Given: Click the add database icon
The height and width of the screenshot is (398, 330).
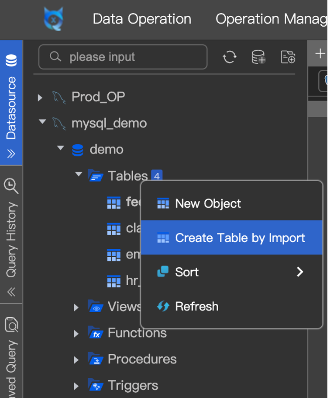Looking at the screenshot, I should [258, 57].
